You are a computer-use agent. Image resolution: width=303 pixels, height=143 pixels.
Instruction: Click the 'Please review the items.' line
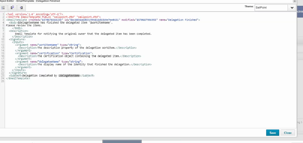tap(24, 25)
